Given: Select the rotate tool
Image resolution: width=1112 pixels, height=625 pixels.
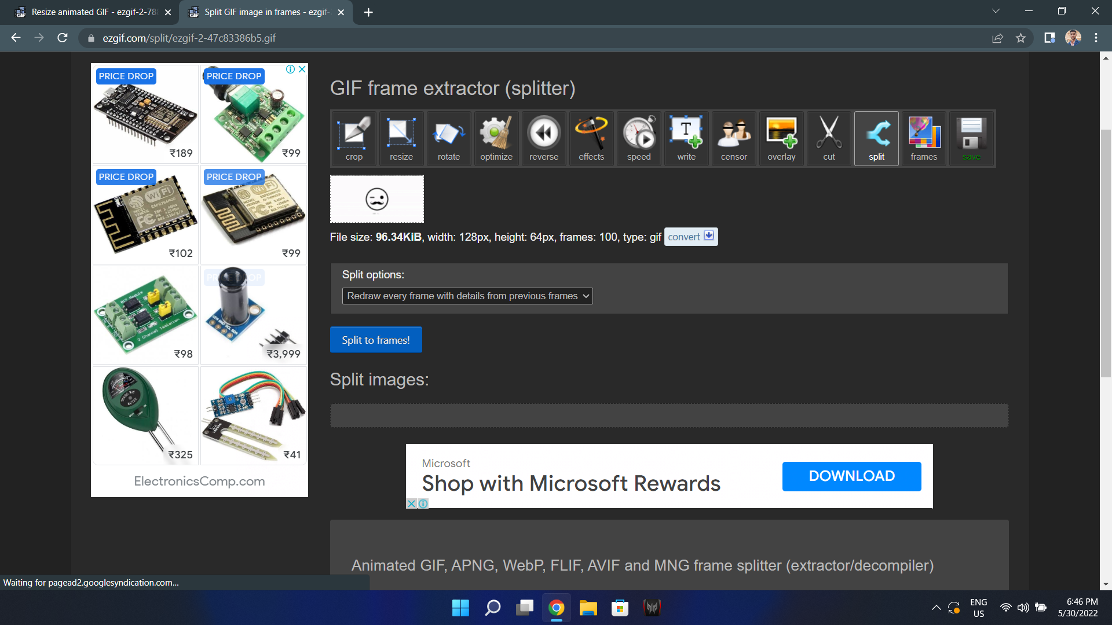Looking at the screenshot, I should [x=448, y=138].
